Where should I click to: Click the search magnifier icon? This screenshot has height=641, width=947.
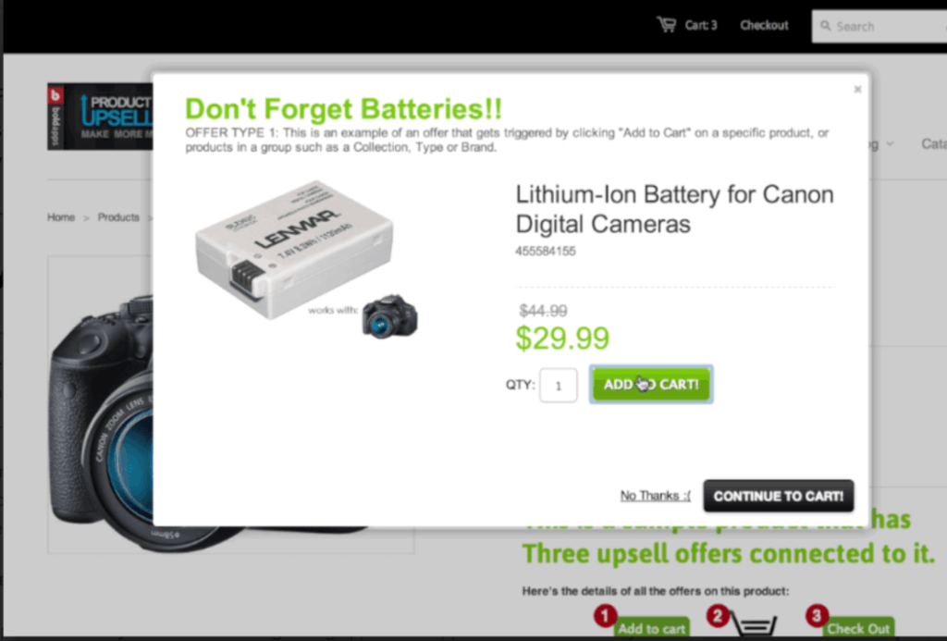pos(825,25)
